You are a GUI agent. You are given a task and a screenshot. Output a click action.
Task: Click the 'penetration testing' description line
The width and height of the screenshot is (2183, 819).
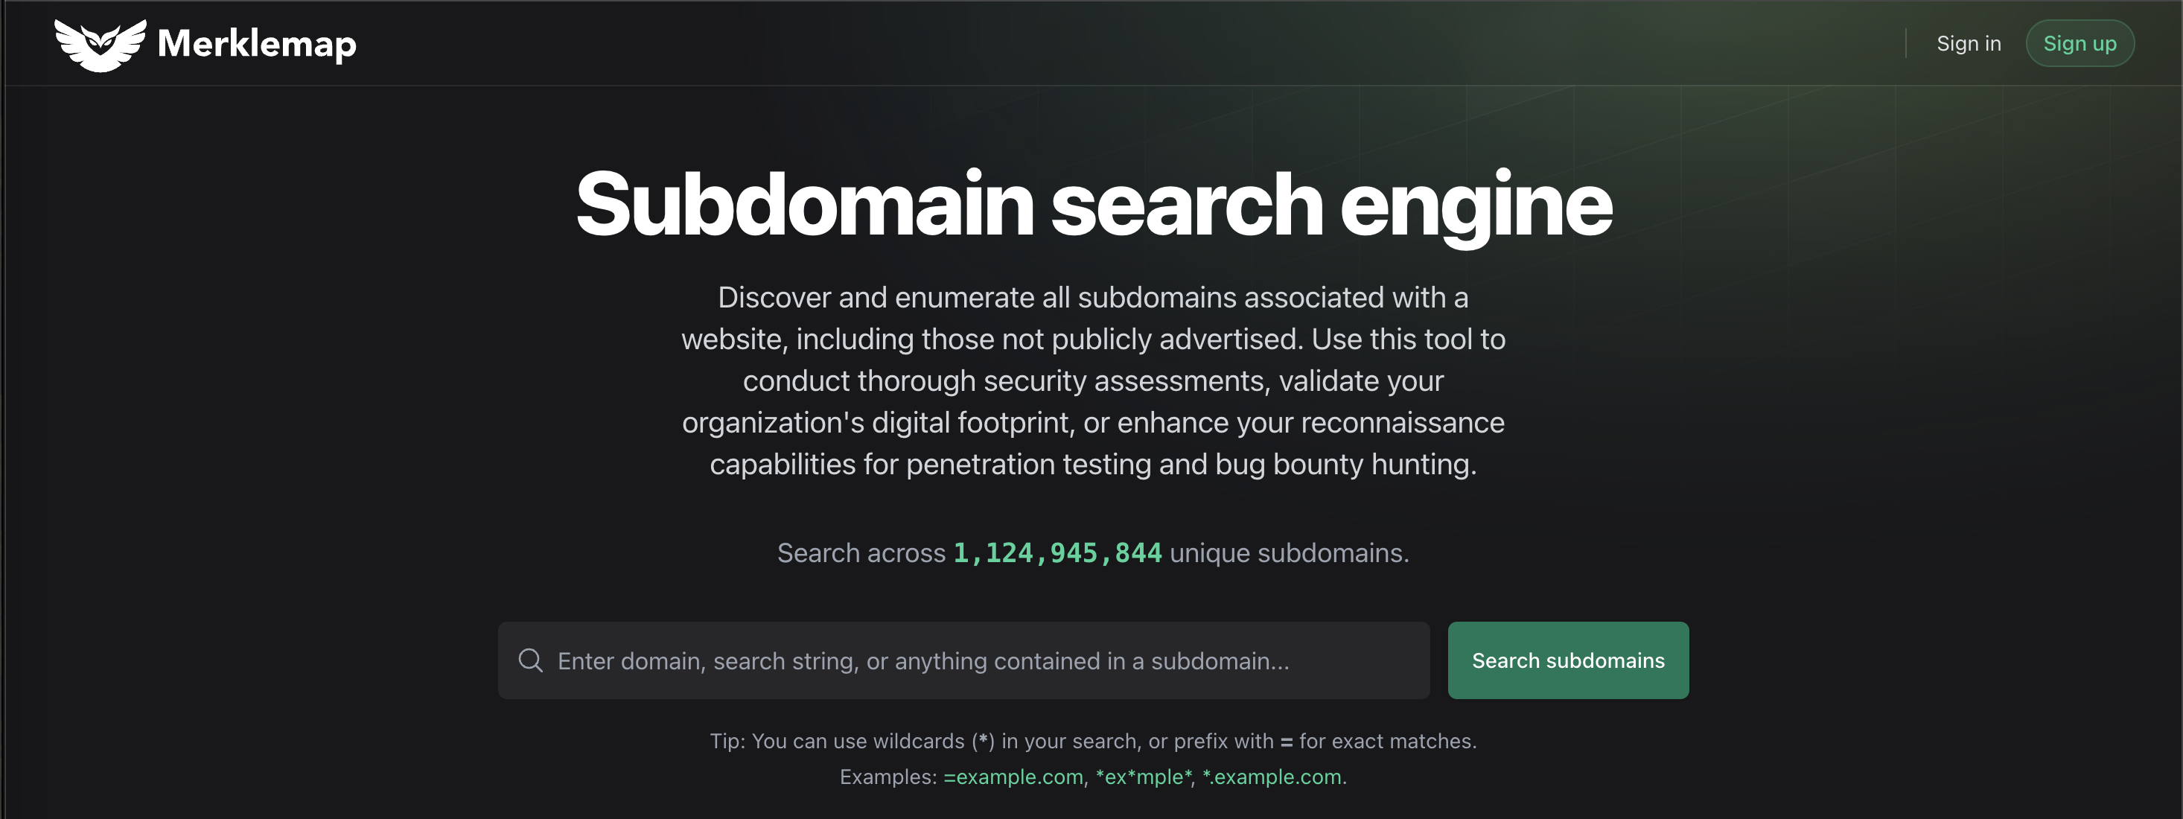[1093, 464]
